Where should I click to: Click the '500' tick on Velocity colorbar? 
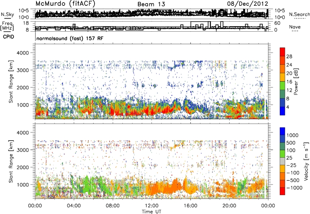(x=291, y=143)
